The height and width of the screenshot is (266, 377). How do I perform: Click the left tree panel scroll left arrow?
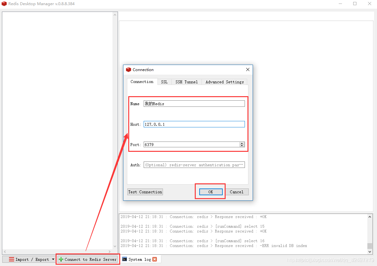[5, 252]
